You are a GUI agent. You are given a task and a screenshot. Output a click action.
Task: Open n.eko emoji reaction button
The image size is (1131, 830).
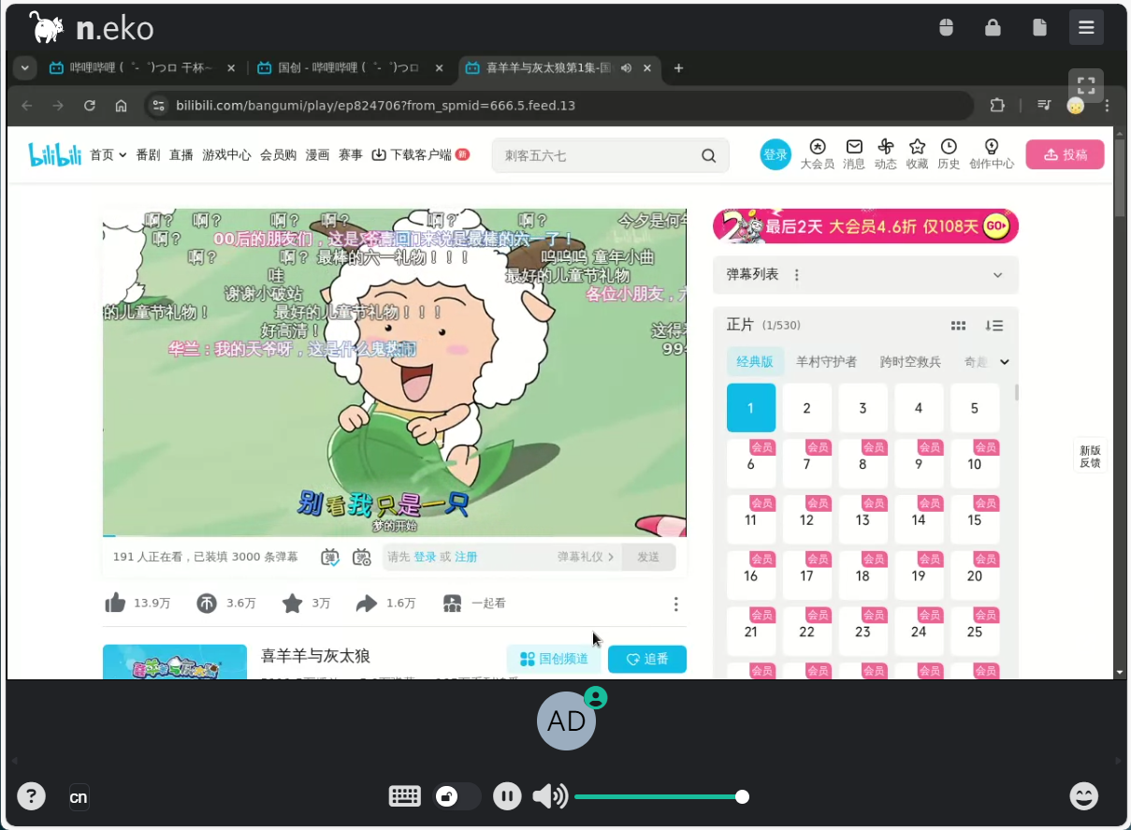point(1084,796)
